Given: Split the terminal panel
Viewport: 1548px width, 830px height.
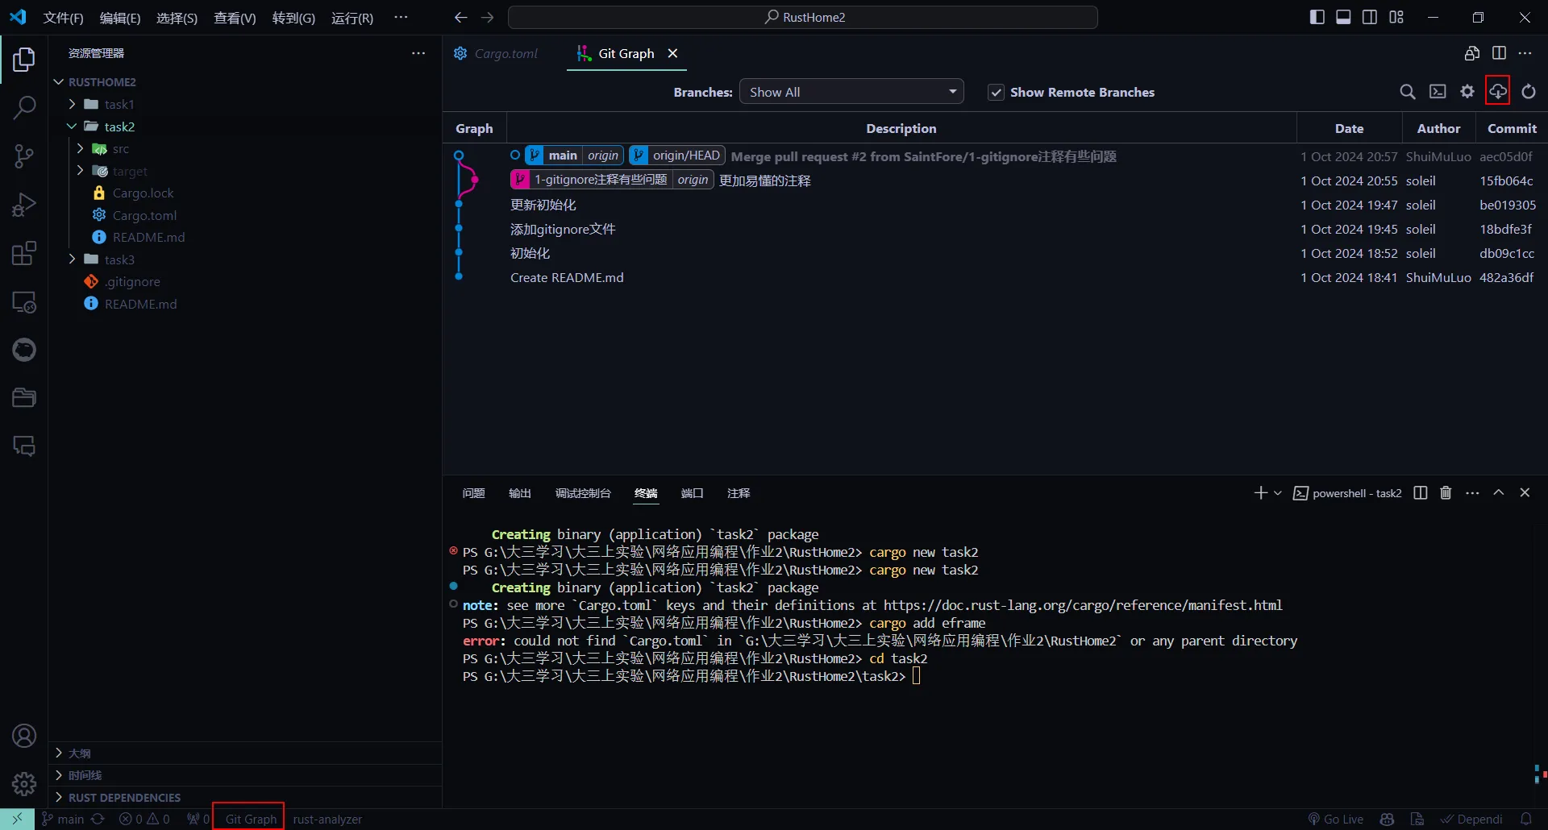Looking at the screenshot, I should (x=1420, y=492).
